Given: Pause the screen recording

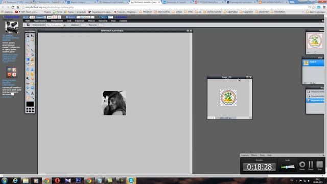Looking at the screenshot, I should point(311,165).
